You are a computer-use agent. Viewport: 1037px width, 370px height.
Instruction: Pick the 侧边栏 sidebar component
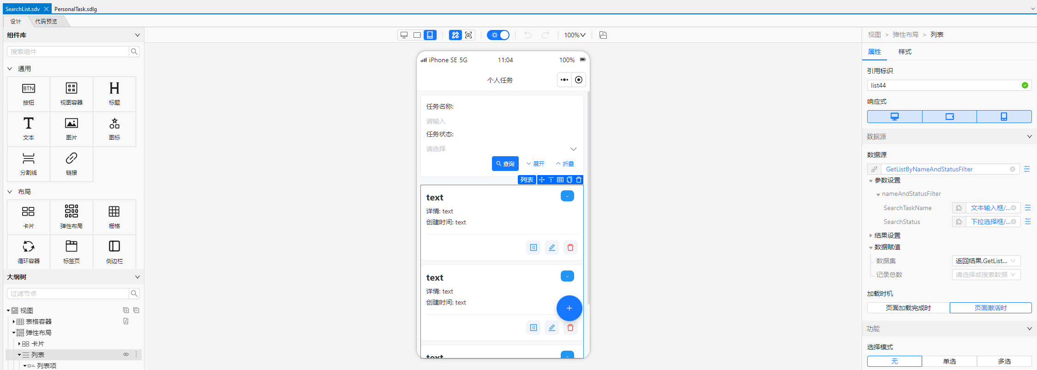pos(114,252)
